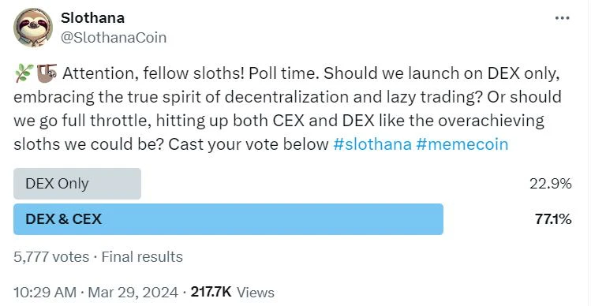This screenshot has width=591, height=306.
Task: Click the Final results label
Action: [x=142, y=257]
